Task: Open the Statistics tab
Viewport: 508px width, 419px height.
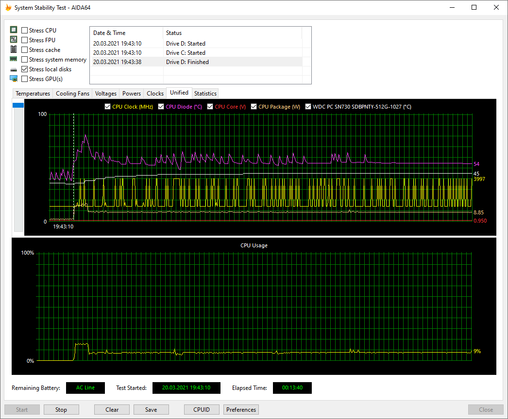Action: pos(205,94)
